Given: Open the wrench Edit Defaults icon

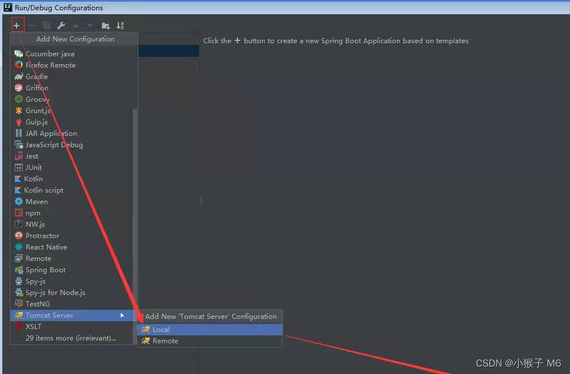Looking at the screenshot, I should [x=61, y=26].
